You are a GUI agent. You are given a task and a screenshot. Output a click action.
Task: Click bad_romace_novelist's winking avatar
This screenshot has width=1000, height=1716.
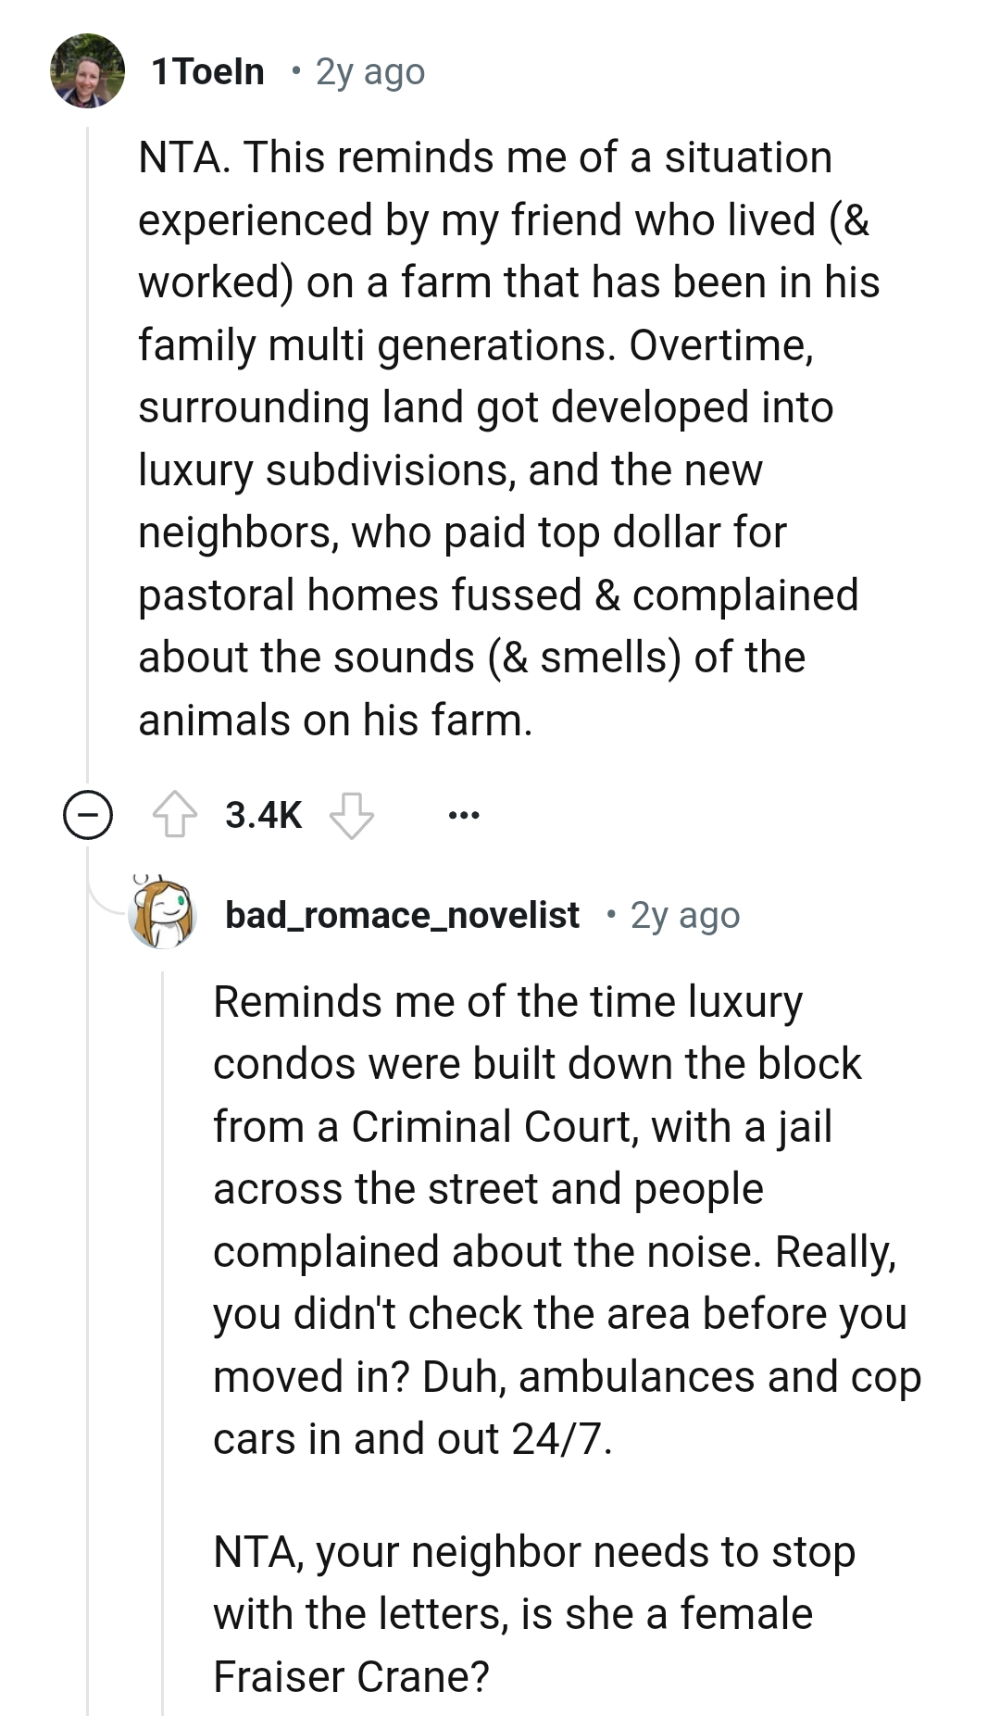click(x=163, y=917)
